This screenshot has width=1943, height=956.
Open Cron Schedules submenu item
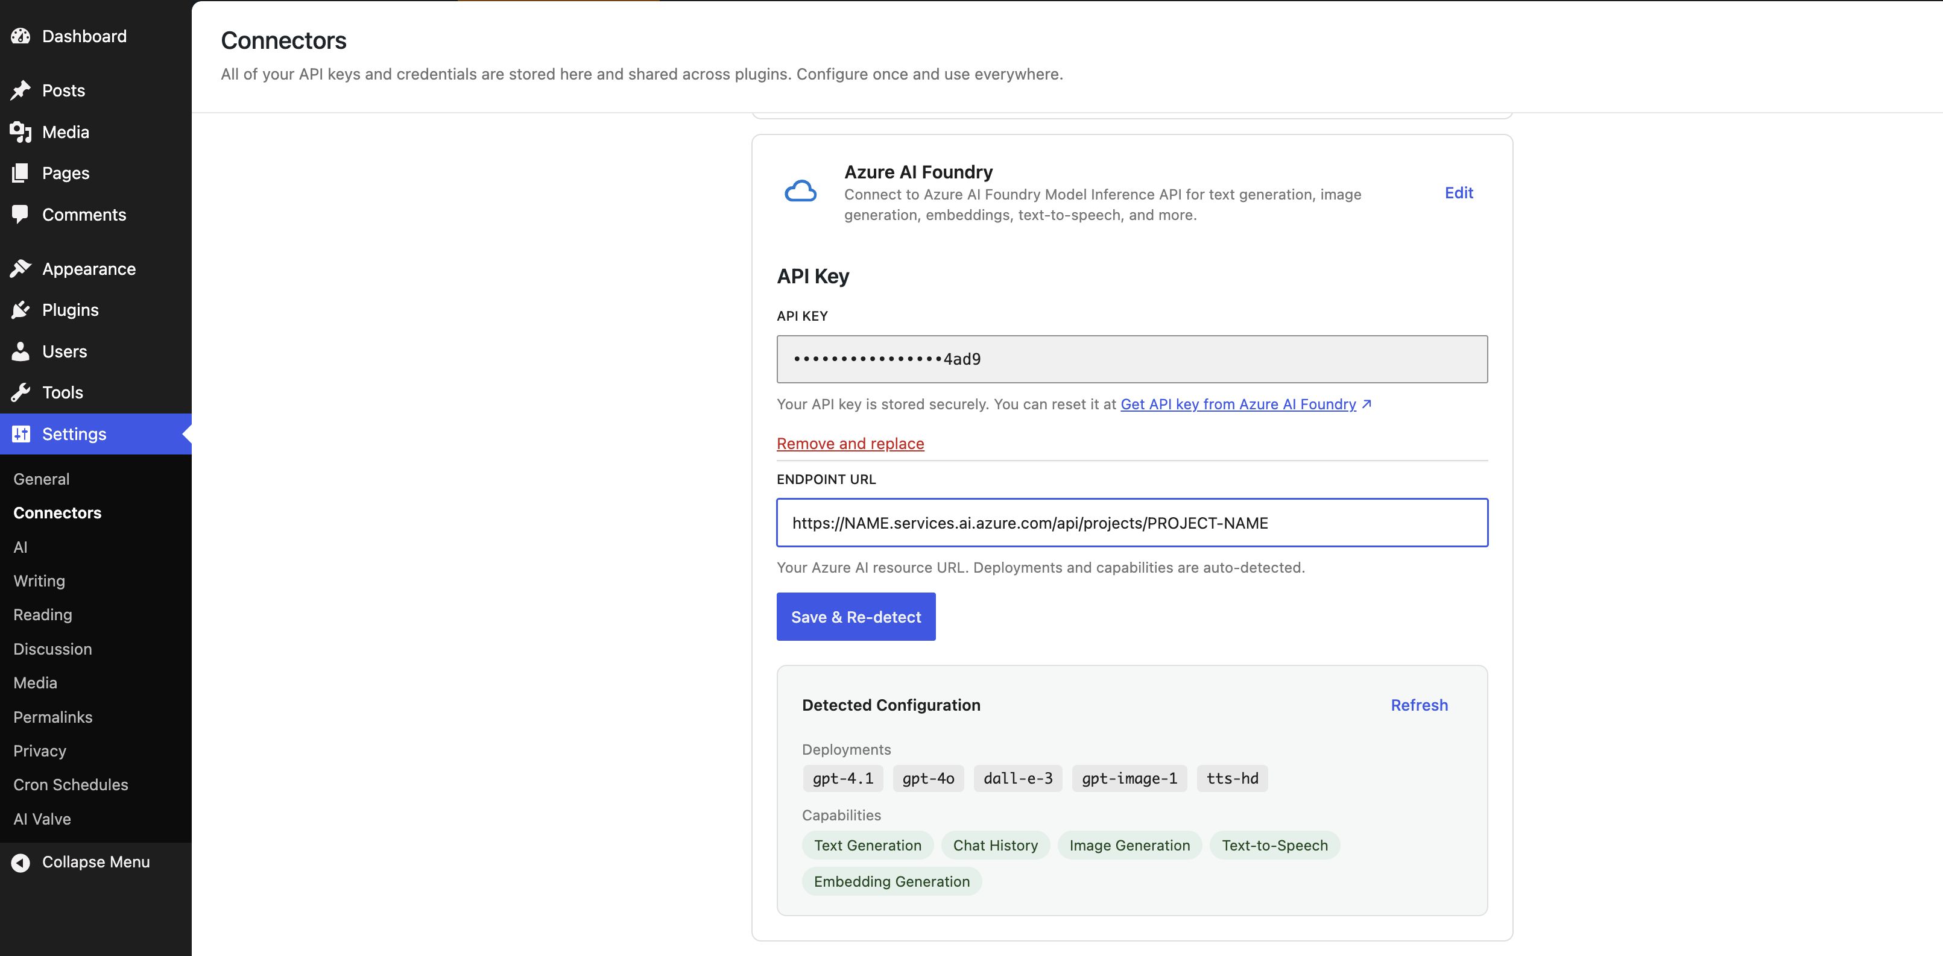(71, 785)
